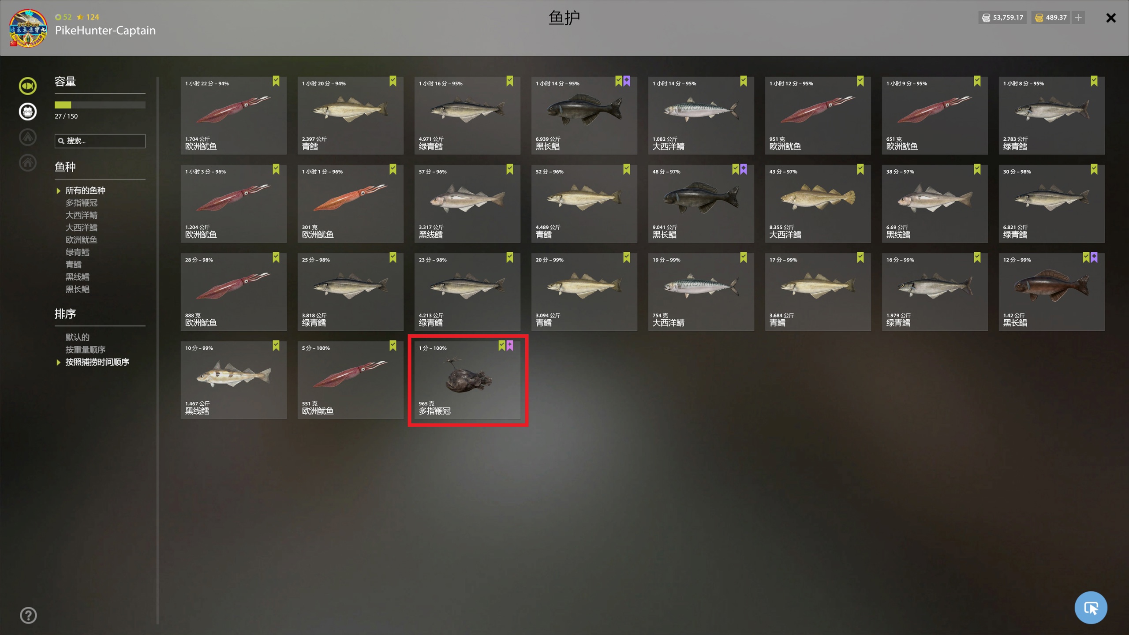Click the blue cursor overlay button
Screen dimensions: 1129x635
[x=1091, y=608]
